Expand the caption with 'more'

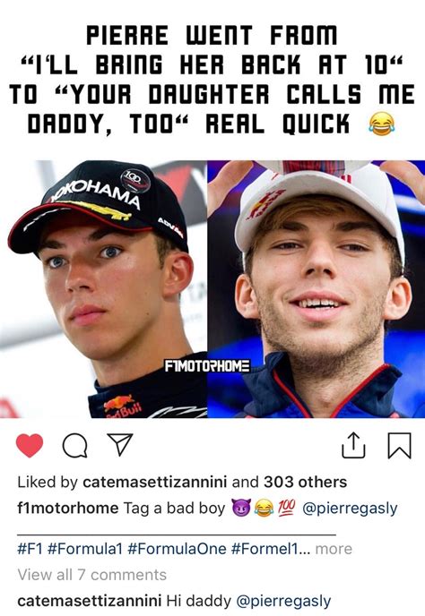pos(334,549)
